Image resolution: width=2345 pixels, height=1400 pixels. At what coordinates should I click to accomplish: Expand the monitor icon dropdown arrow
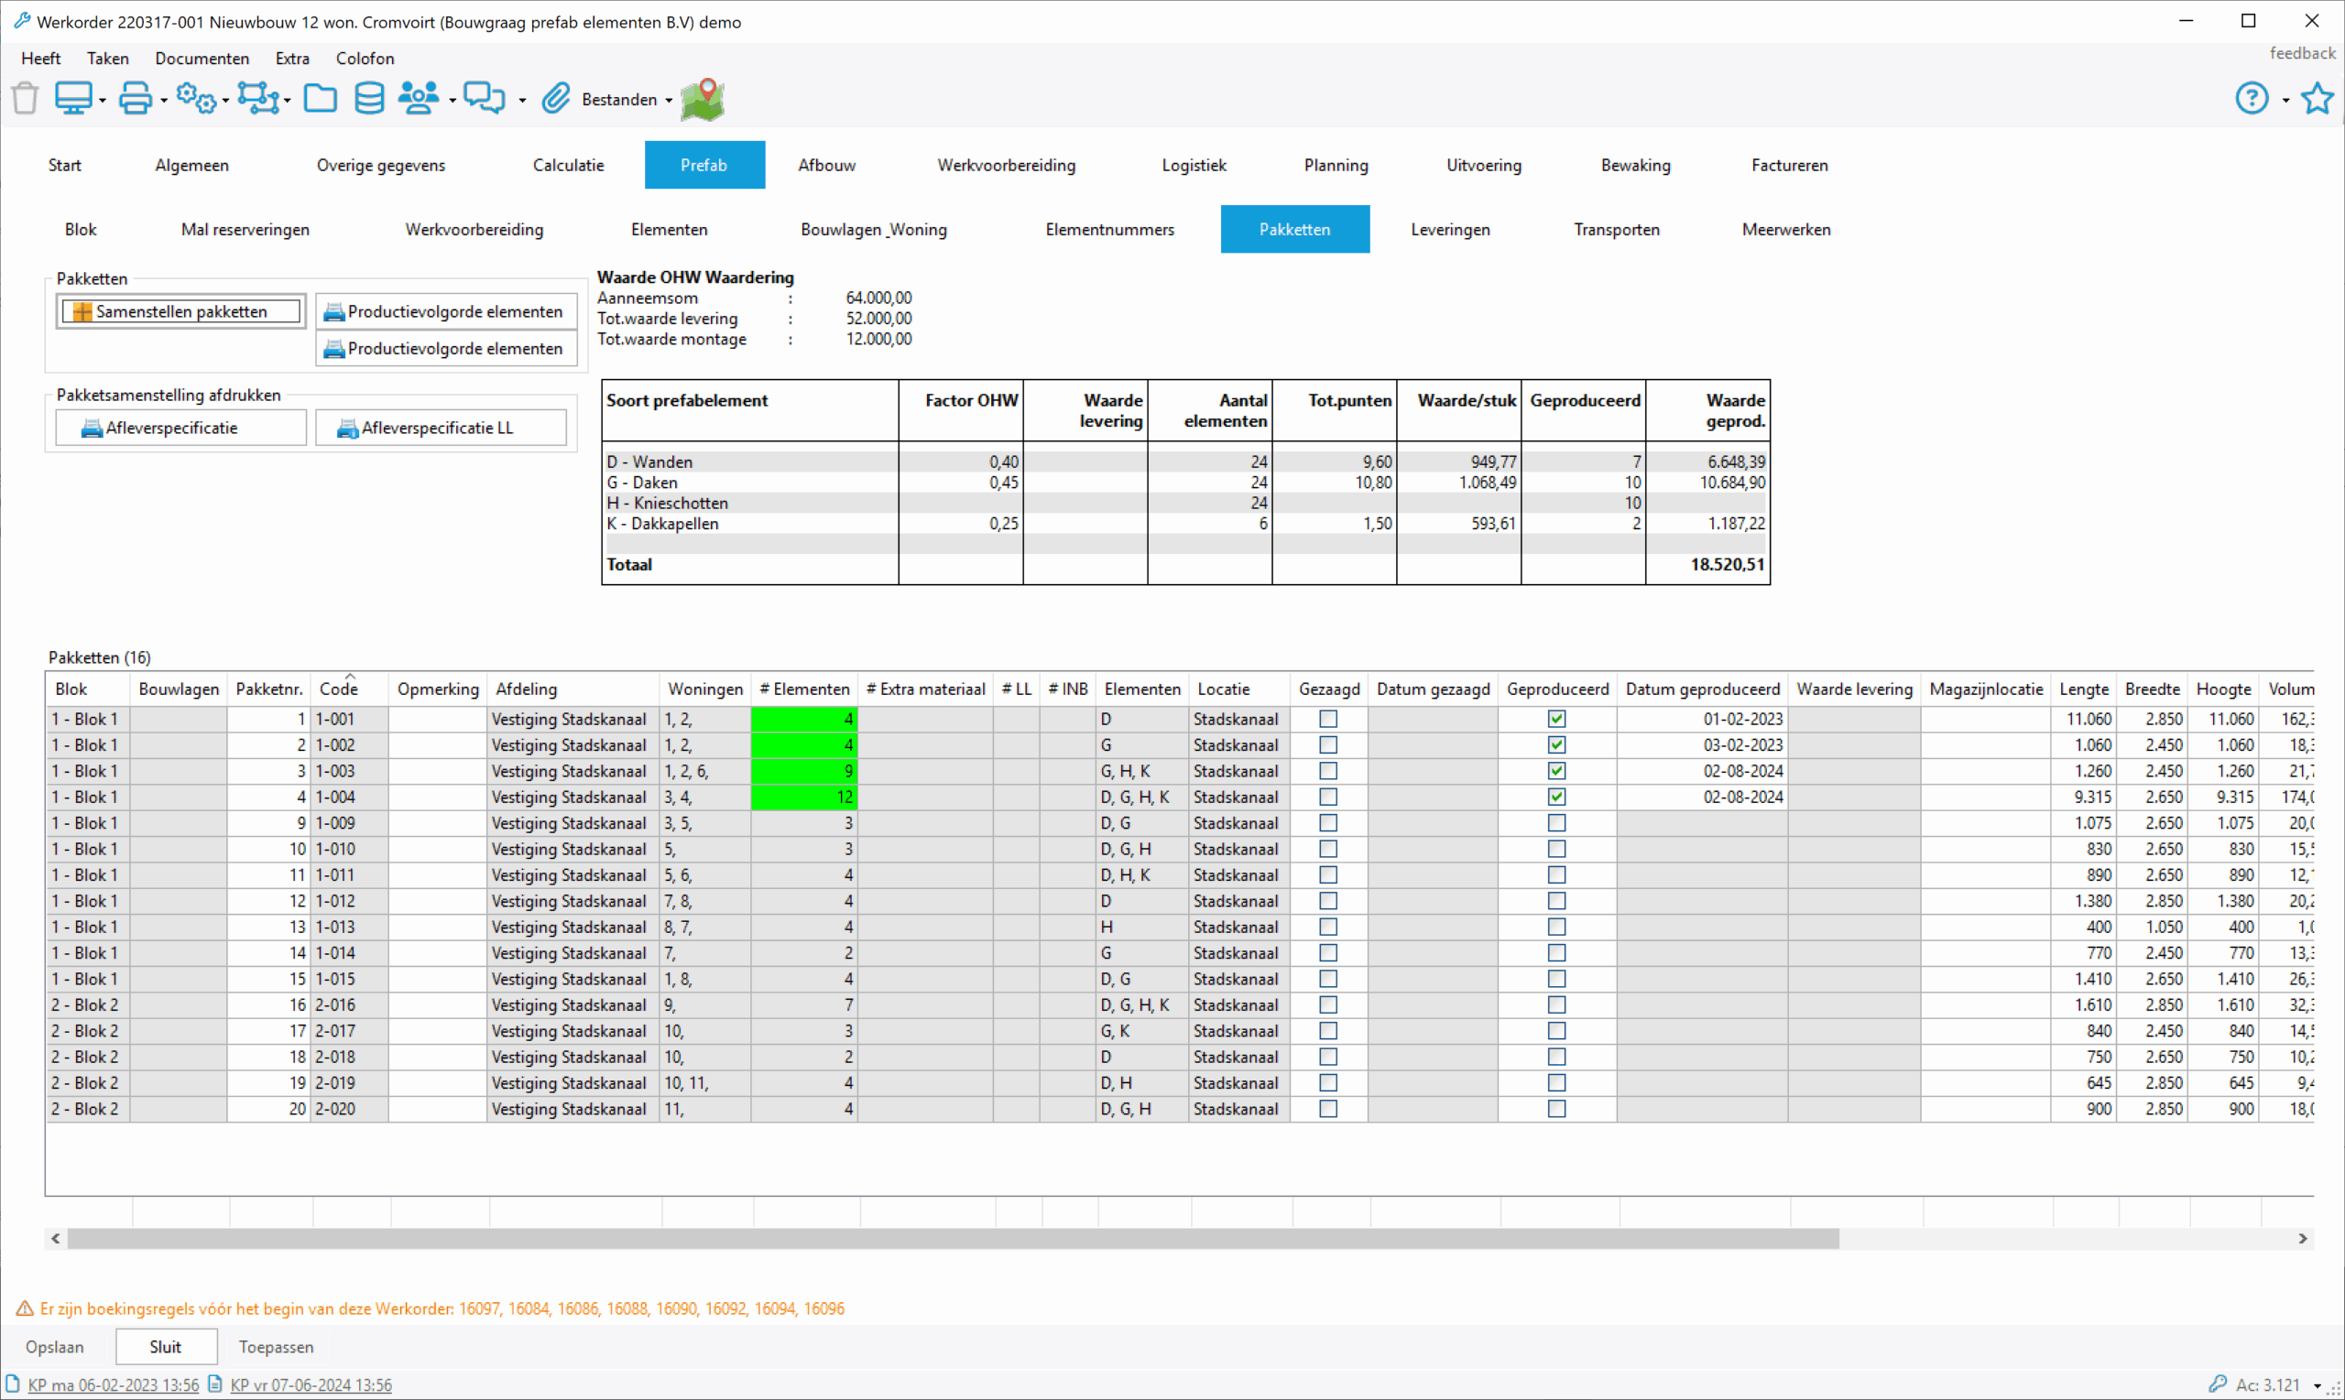(x=103, y=100)
